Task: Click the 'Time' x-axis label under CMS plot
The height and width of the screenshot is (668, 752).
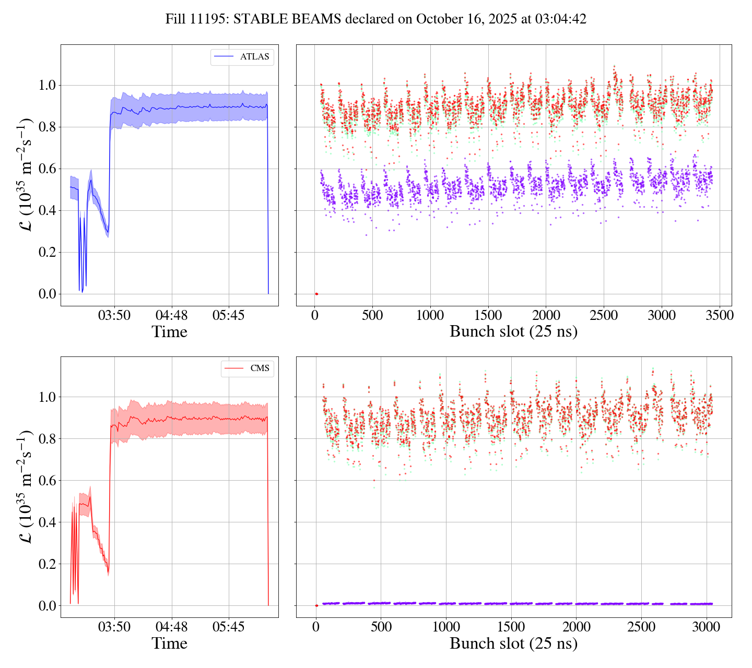Action: 169,643
